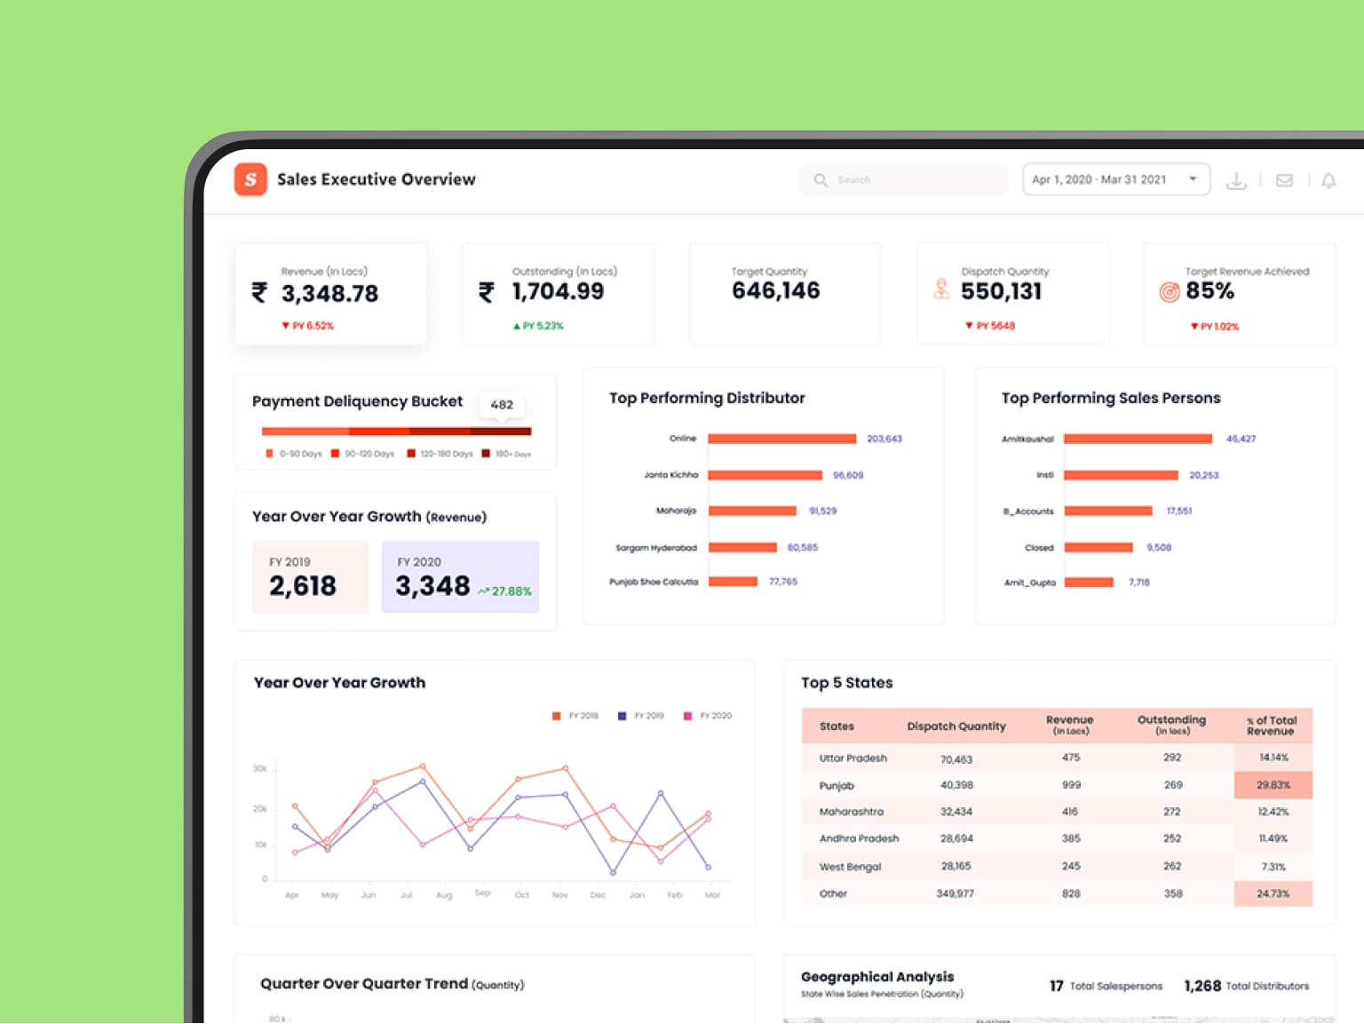
Task: Open the mail envelope icon
Action: [x=1284, y=180]
